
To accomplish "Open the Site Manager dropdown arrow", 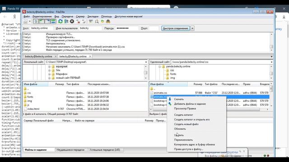I will 30,22.
